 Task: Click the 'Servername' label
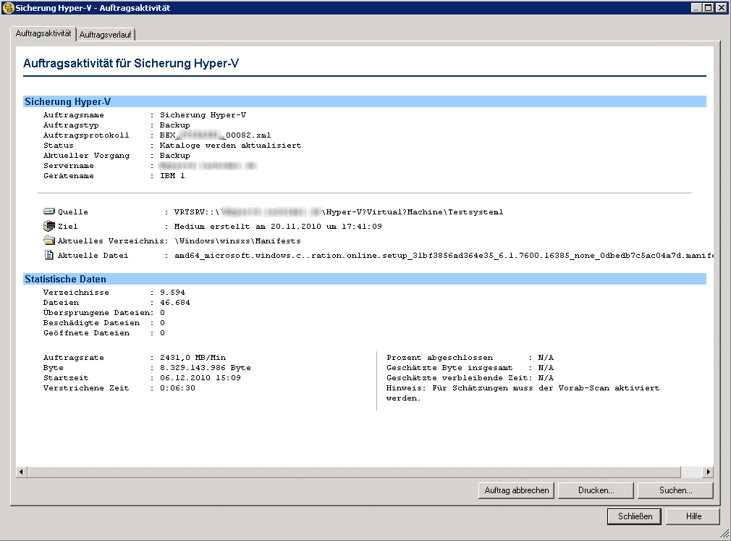[69, 166]
